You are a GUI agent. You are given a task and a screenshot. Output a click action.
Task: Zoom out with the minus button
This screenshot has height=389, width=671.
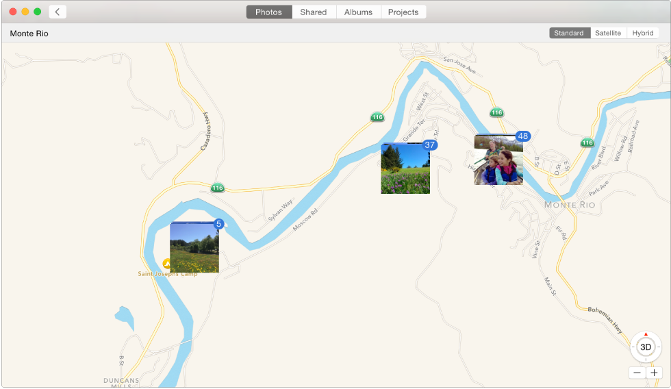point(637,373)
